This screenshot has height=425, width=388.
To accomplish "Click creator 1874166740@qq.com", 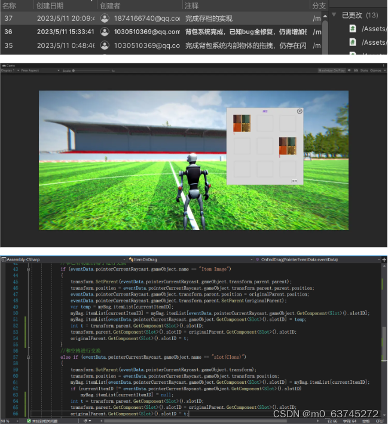I will click(146, 19).
